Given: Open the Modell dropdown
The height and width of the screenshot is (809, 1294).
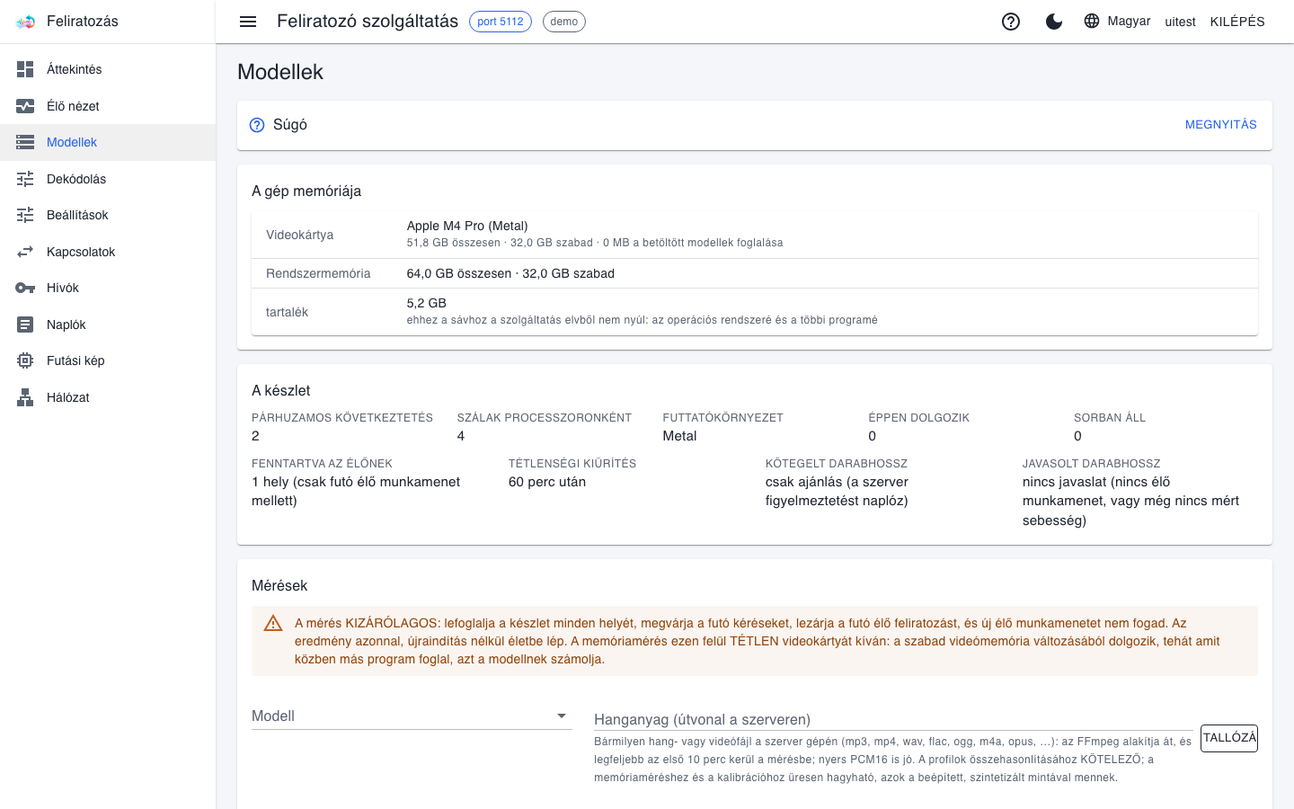Looking at the screenshot, I should point(412,716).
